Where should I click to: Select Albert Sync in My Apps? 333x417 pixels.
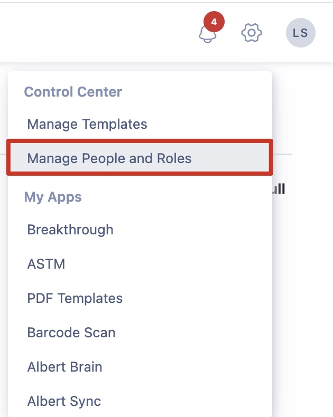64,401
